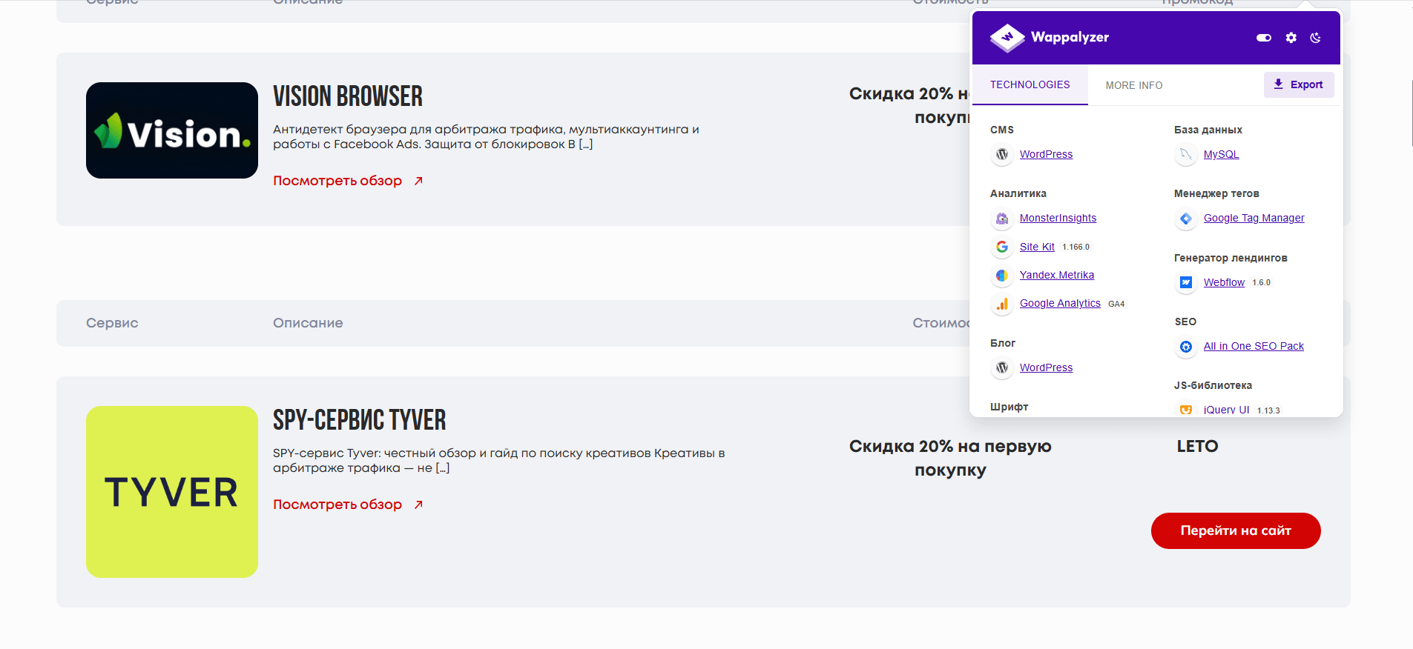Click the arrow icon beside Vision review link
The height and width of the screenshot is (649, 1413).
coord(418,181)
